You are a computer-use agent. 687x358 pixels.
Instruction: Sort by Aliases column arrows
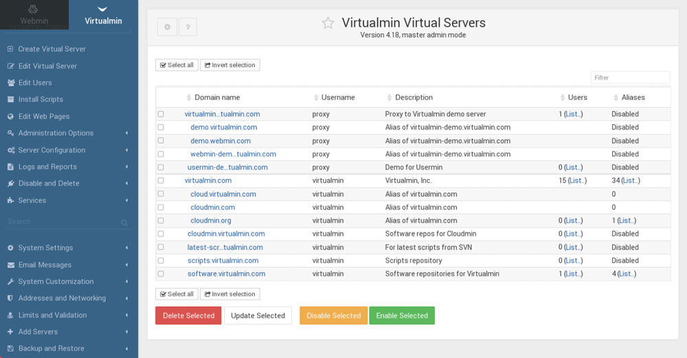tap(616, 97)
